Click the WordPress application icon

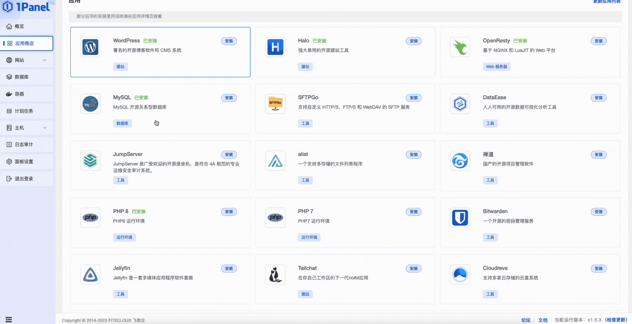coord(90,47)
